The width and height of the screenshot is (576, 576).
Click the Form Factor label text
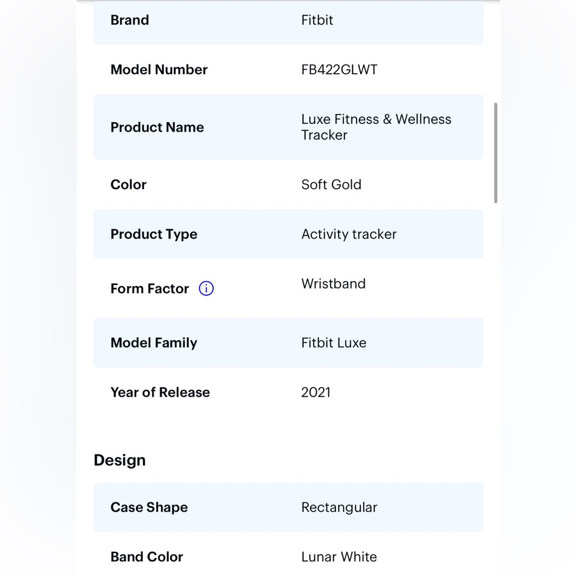click(150, 289)
